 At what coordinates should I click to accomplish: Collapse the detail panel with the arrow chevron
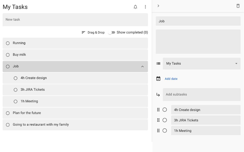159,6
